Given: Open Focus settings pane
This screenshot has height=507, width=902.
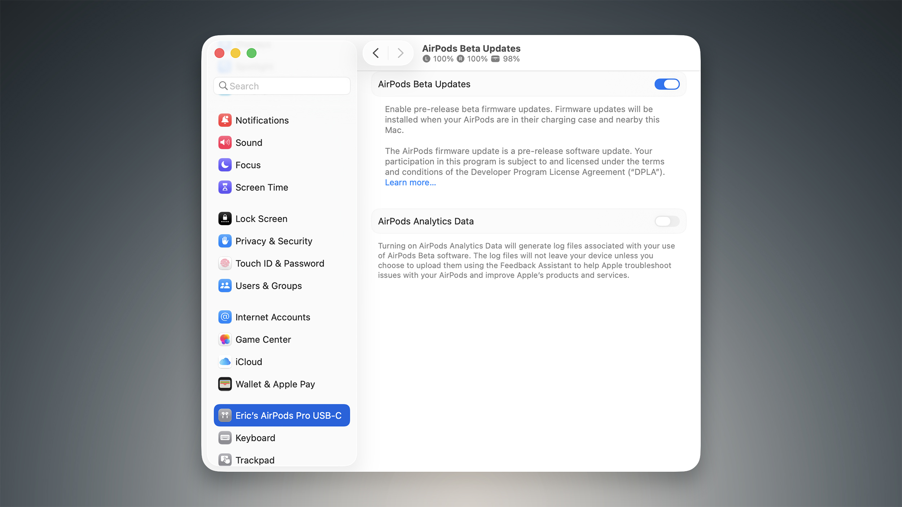Looking at the screenshot, I should tap(282, 165).
